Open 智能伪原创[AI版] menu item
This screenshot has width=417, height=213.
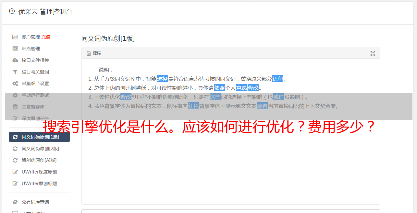[x=39, y=160]
